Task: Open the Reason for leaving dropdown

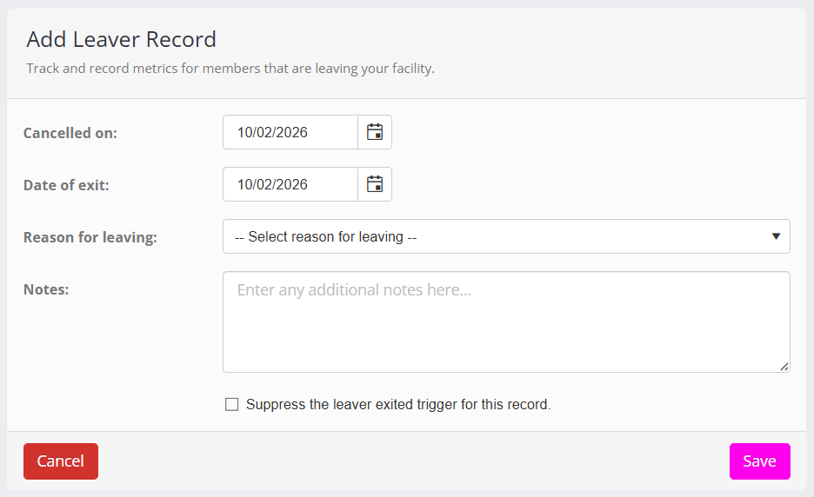Action: point(505,236)
